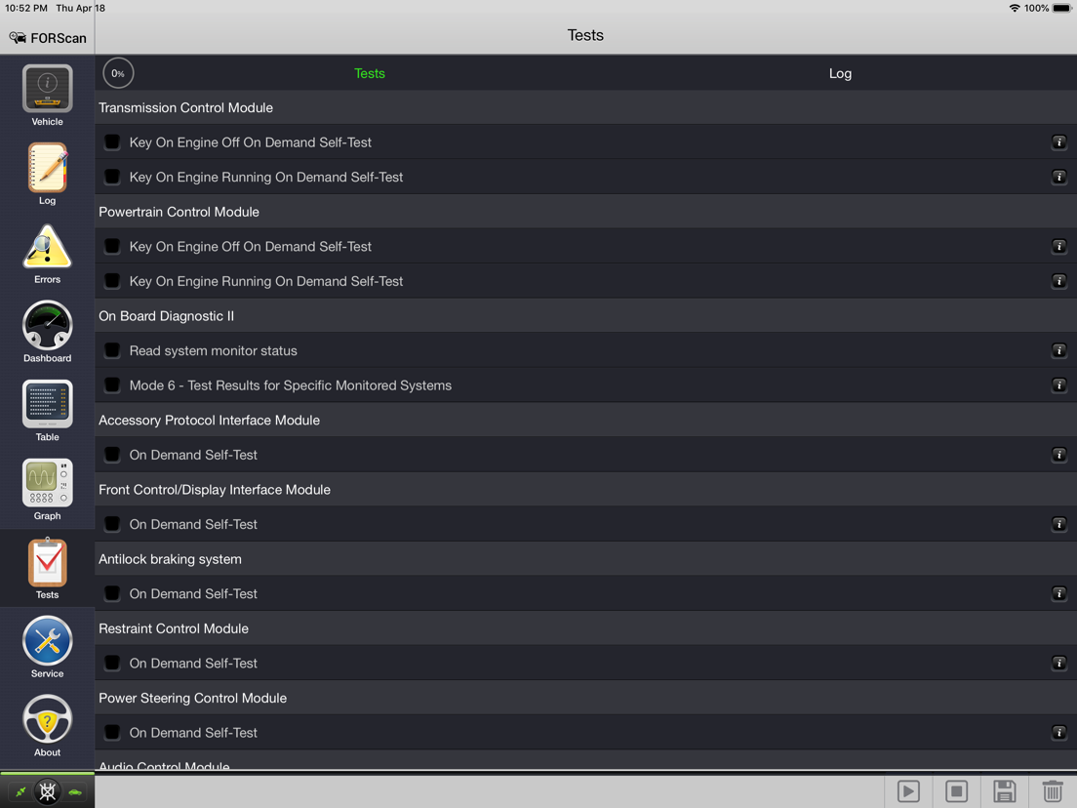Select Antilock braking system header
Image resolution: width=1077 pixels, height=808 pixels.
pyautogui.click(x=586, y=558)
